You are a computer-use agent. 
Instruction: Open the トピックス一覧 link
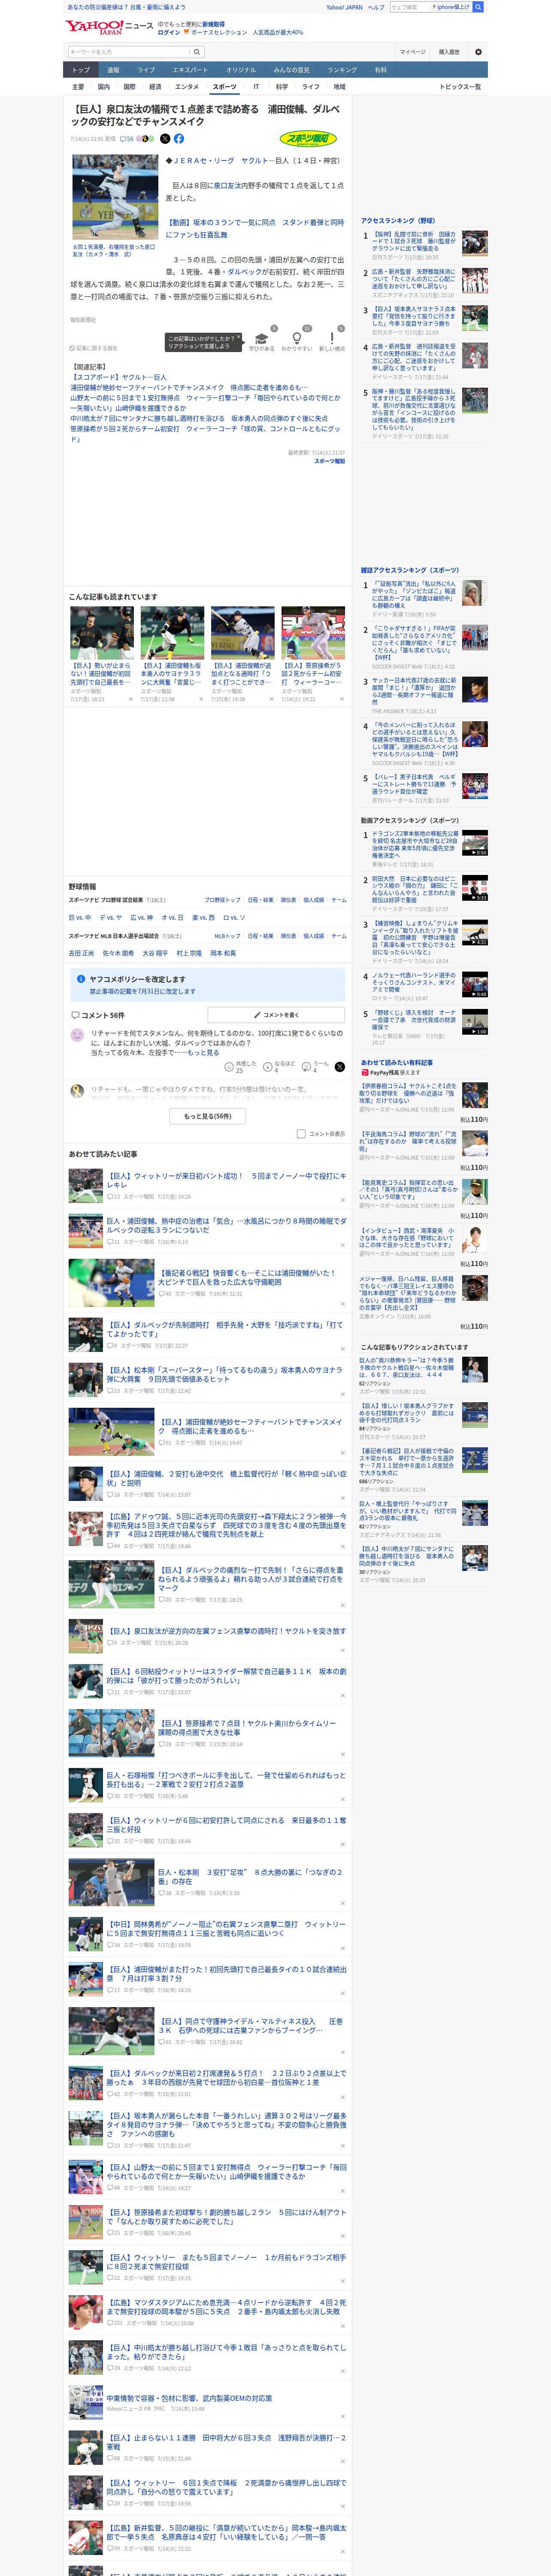(x=460, y=87)
